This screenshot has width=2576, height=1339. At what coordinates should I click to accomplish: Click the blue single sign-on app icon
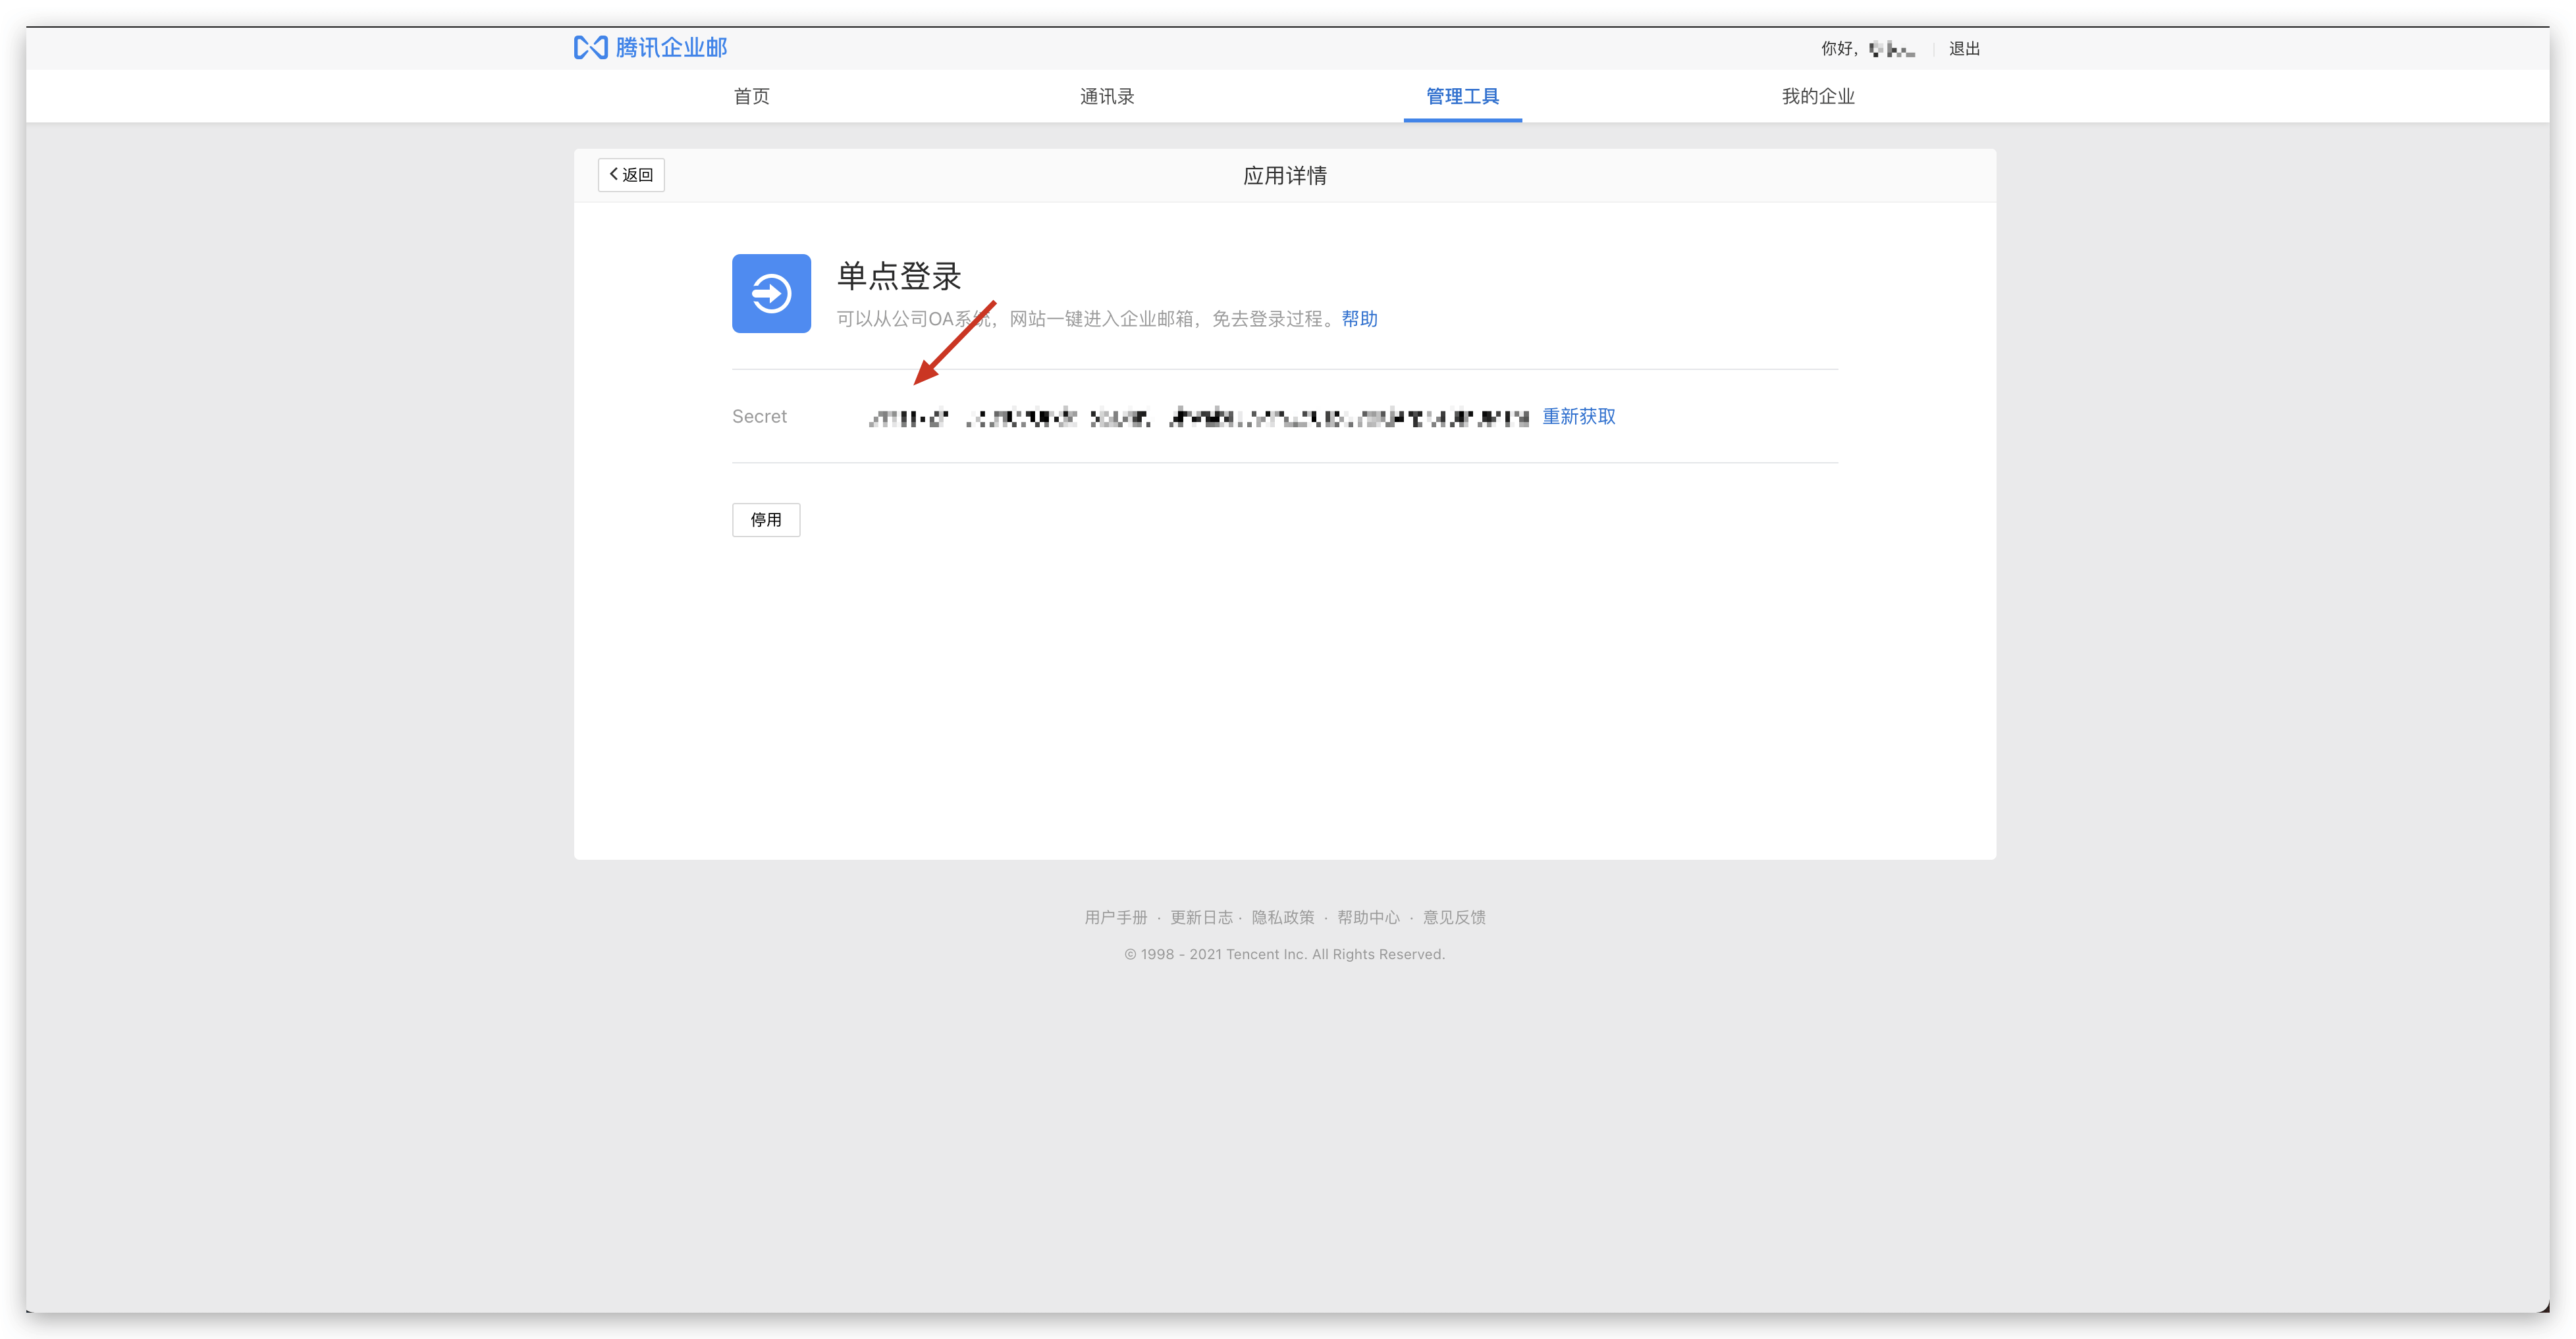pos(771,293)
